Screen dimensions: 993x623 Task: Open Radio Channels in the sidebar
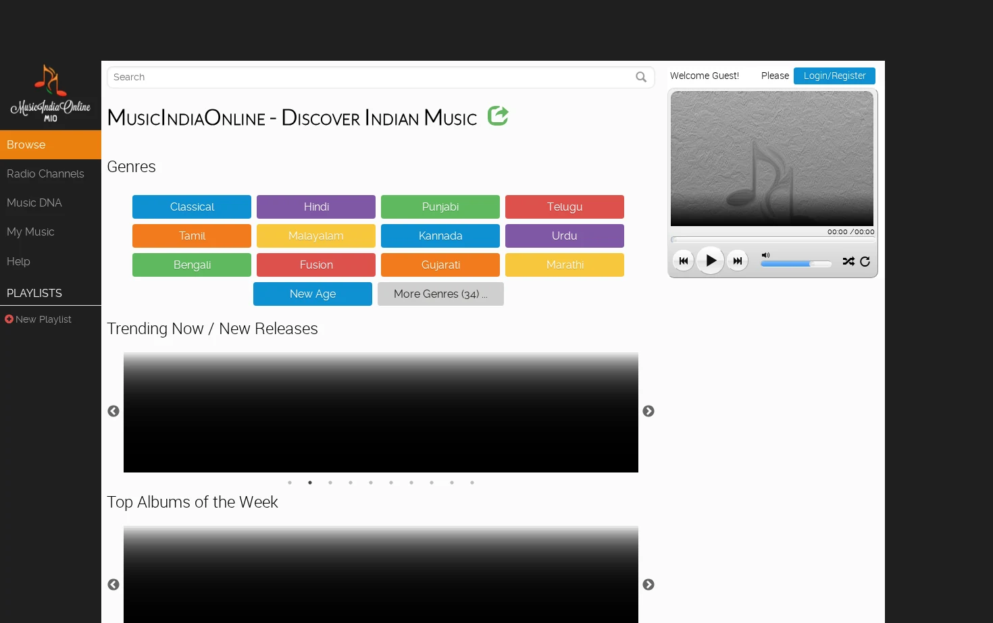(51, 173)
